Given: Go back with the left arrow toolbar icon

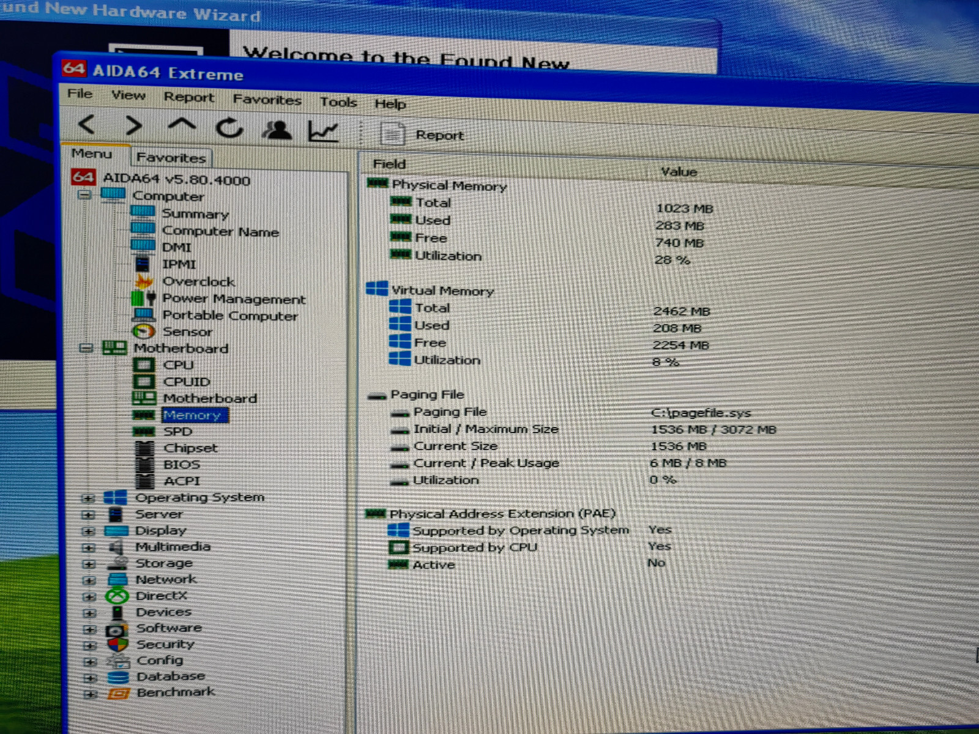Looking at the screenshot, I should coord(86,125).
